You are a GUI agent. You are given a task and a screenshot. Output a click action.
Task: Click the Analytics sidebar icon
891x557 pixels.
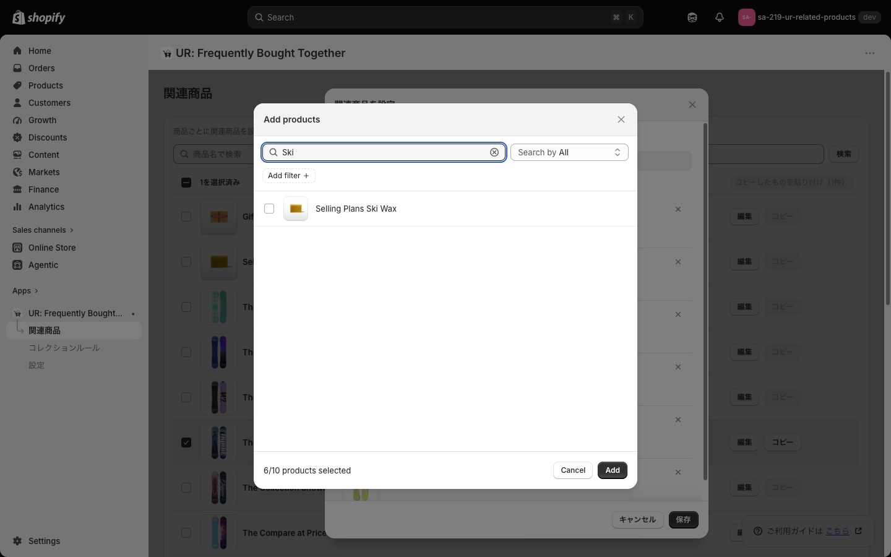(x=17, y=207)
